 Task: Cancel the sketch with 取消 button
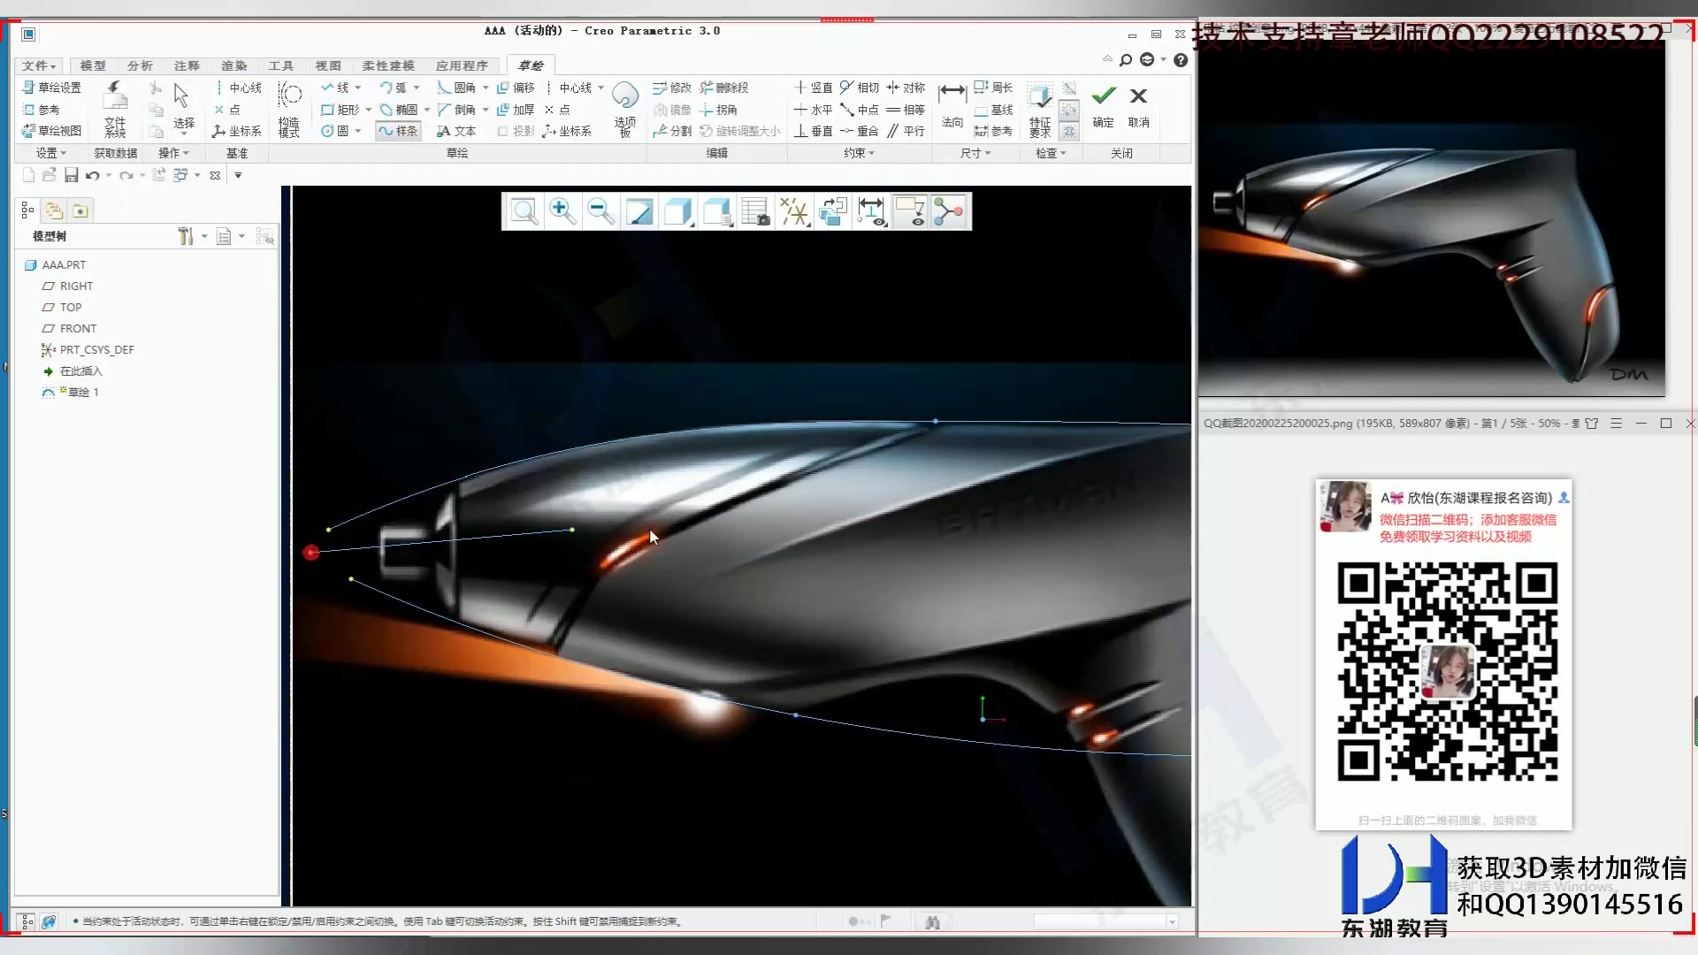point(1139,107)
